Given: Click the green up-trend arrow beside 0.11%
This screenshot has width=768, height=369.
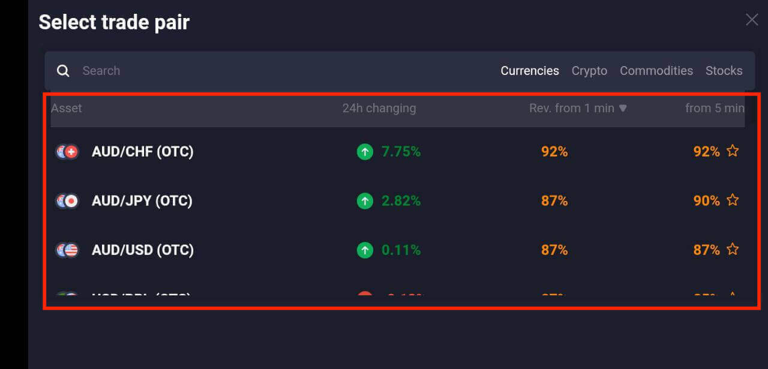Looking at the screenshot, I should click(x=365, y=250).
